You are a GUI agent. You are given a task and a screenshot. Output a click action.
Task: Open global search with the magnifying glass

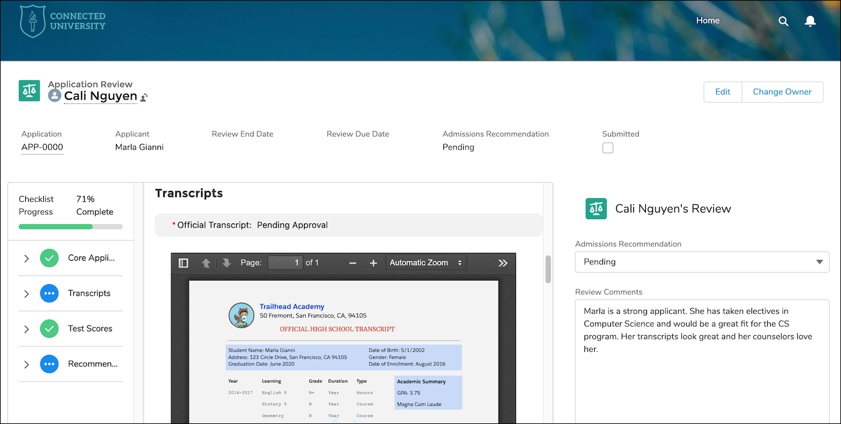point(783,20)
